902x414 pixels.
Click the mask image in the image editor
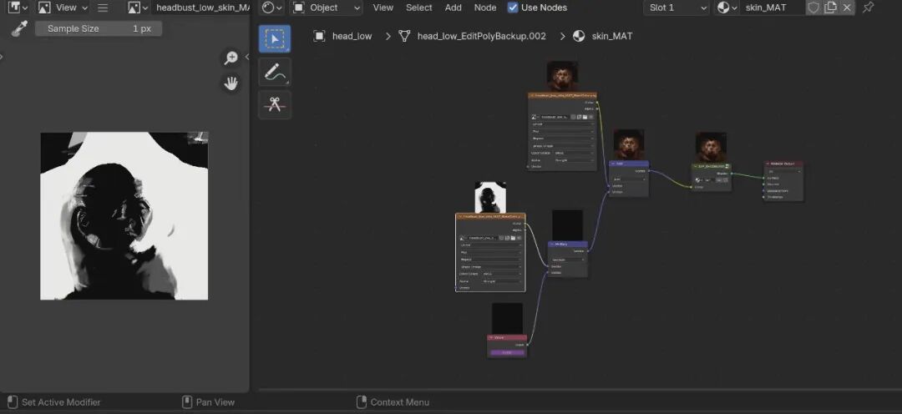coord(124,215)
